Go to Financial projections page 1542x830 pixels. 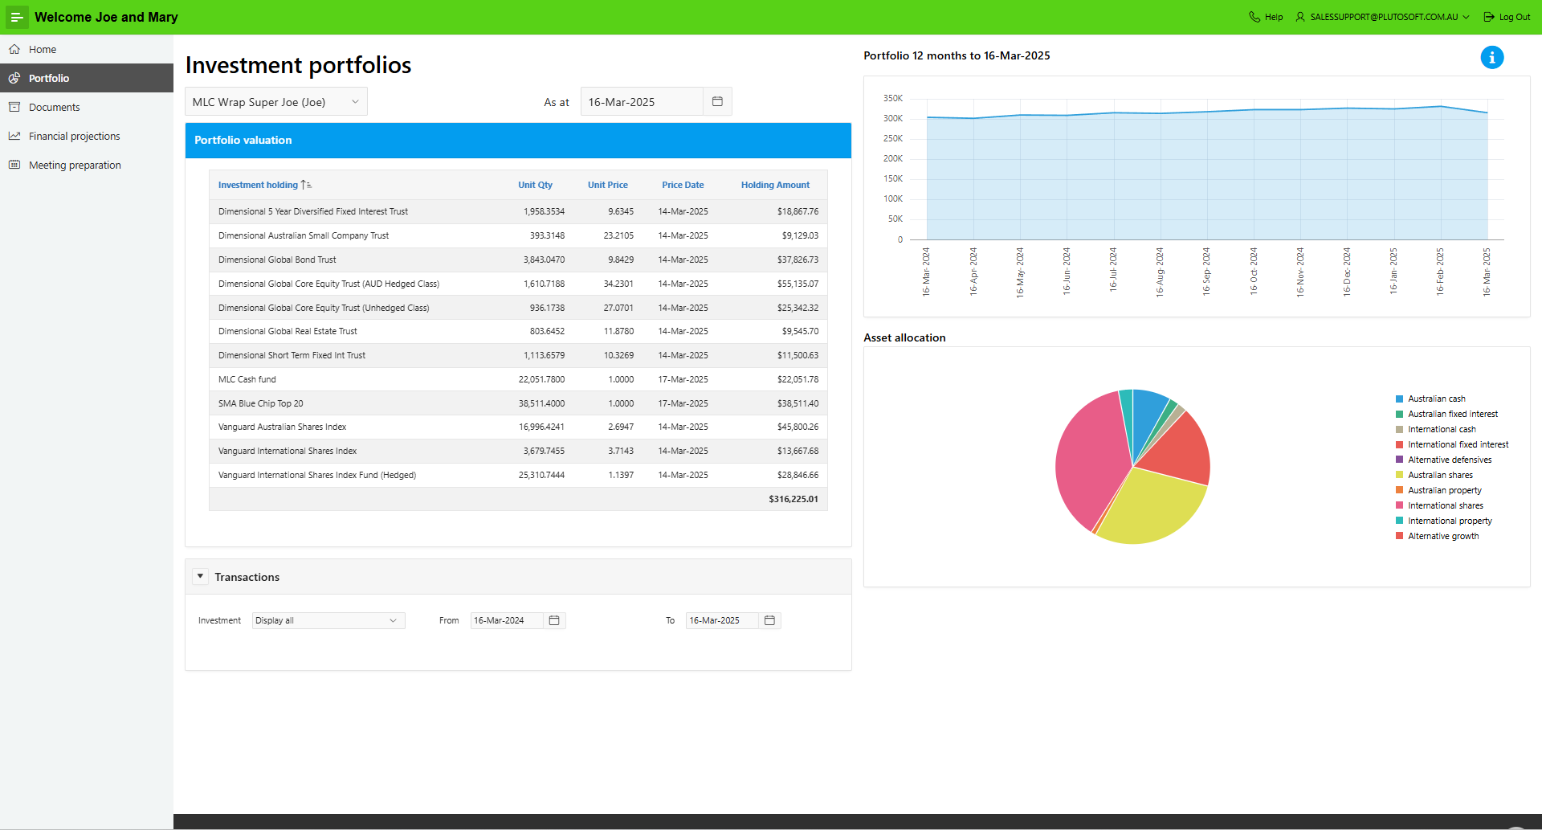coord(74,137)
